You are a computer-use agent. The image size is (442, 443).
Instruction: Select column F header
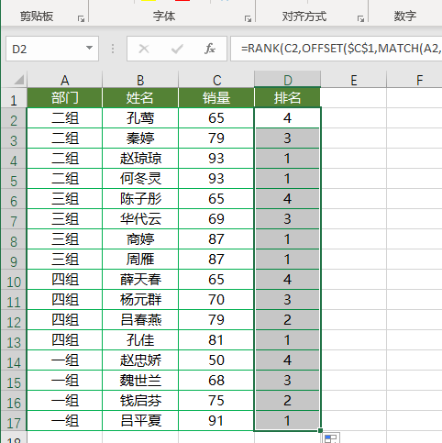(x=419, y=80)
